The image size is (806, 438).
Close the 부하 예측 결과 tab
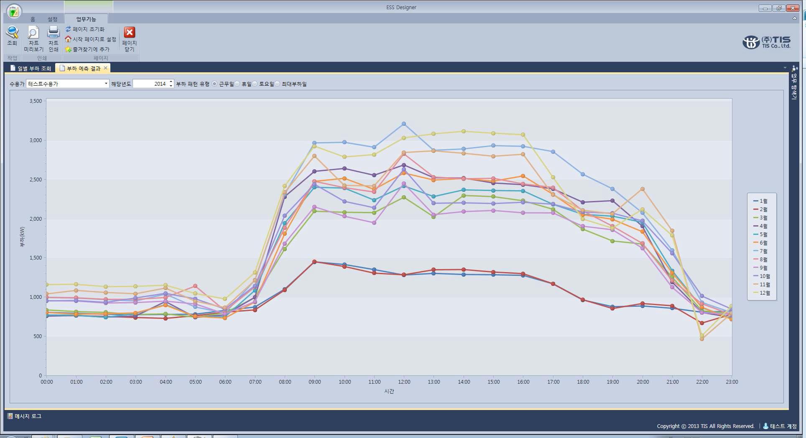[106, 68]
